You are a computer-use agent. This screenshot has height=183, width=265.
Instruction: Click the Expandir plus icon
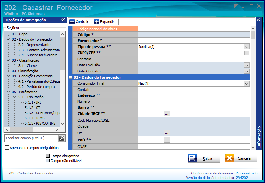tap(97, 22)
